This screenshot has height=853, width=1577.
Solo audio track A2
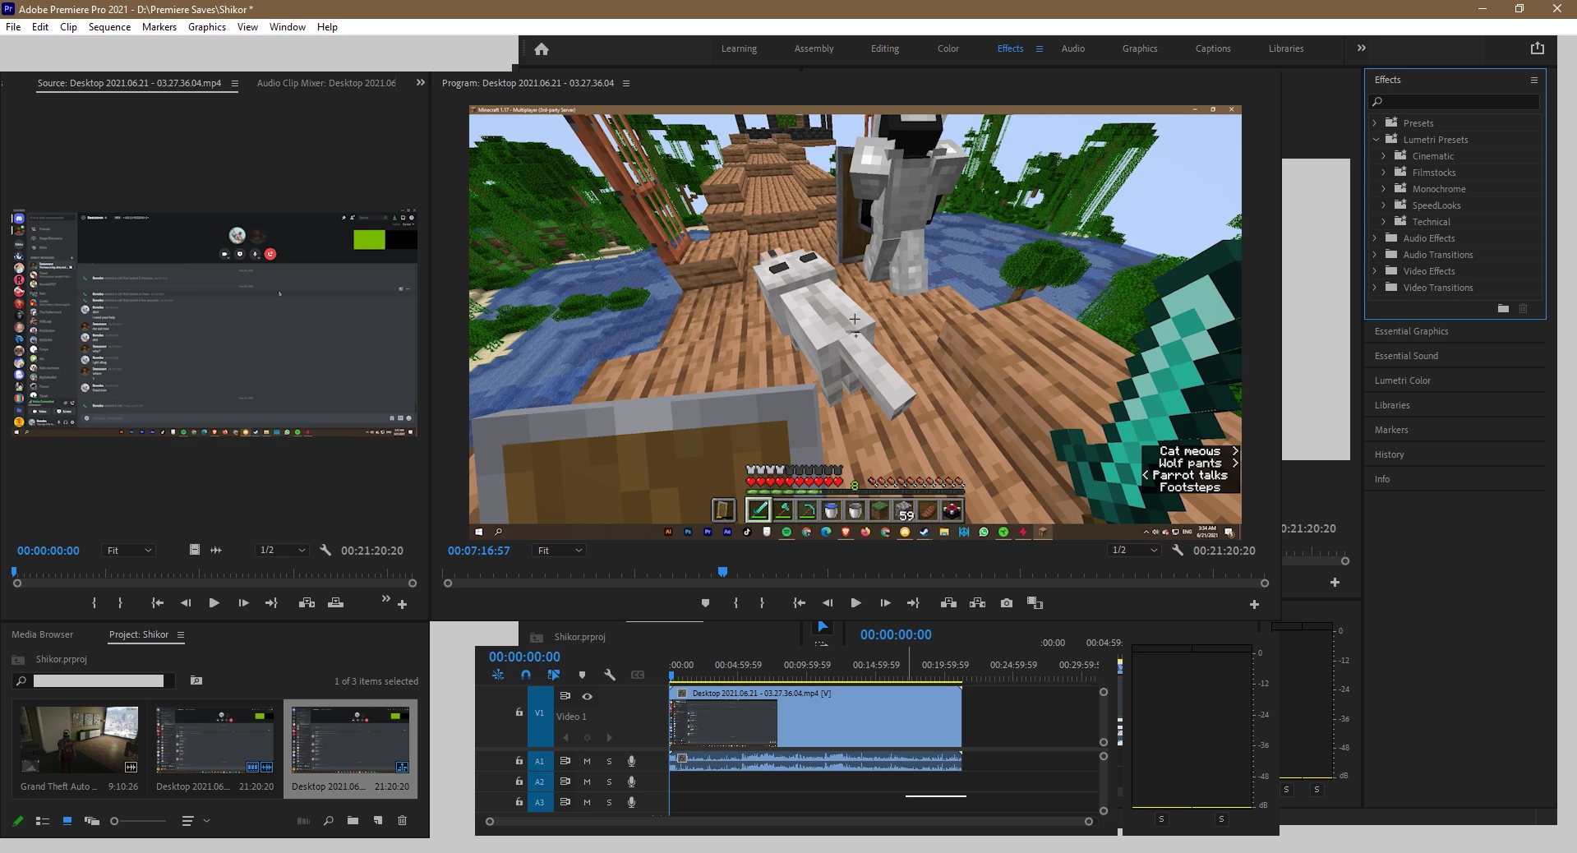coord(609,782)
